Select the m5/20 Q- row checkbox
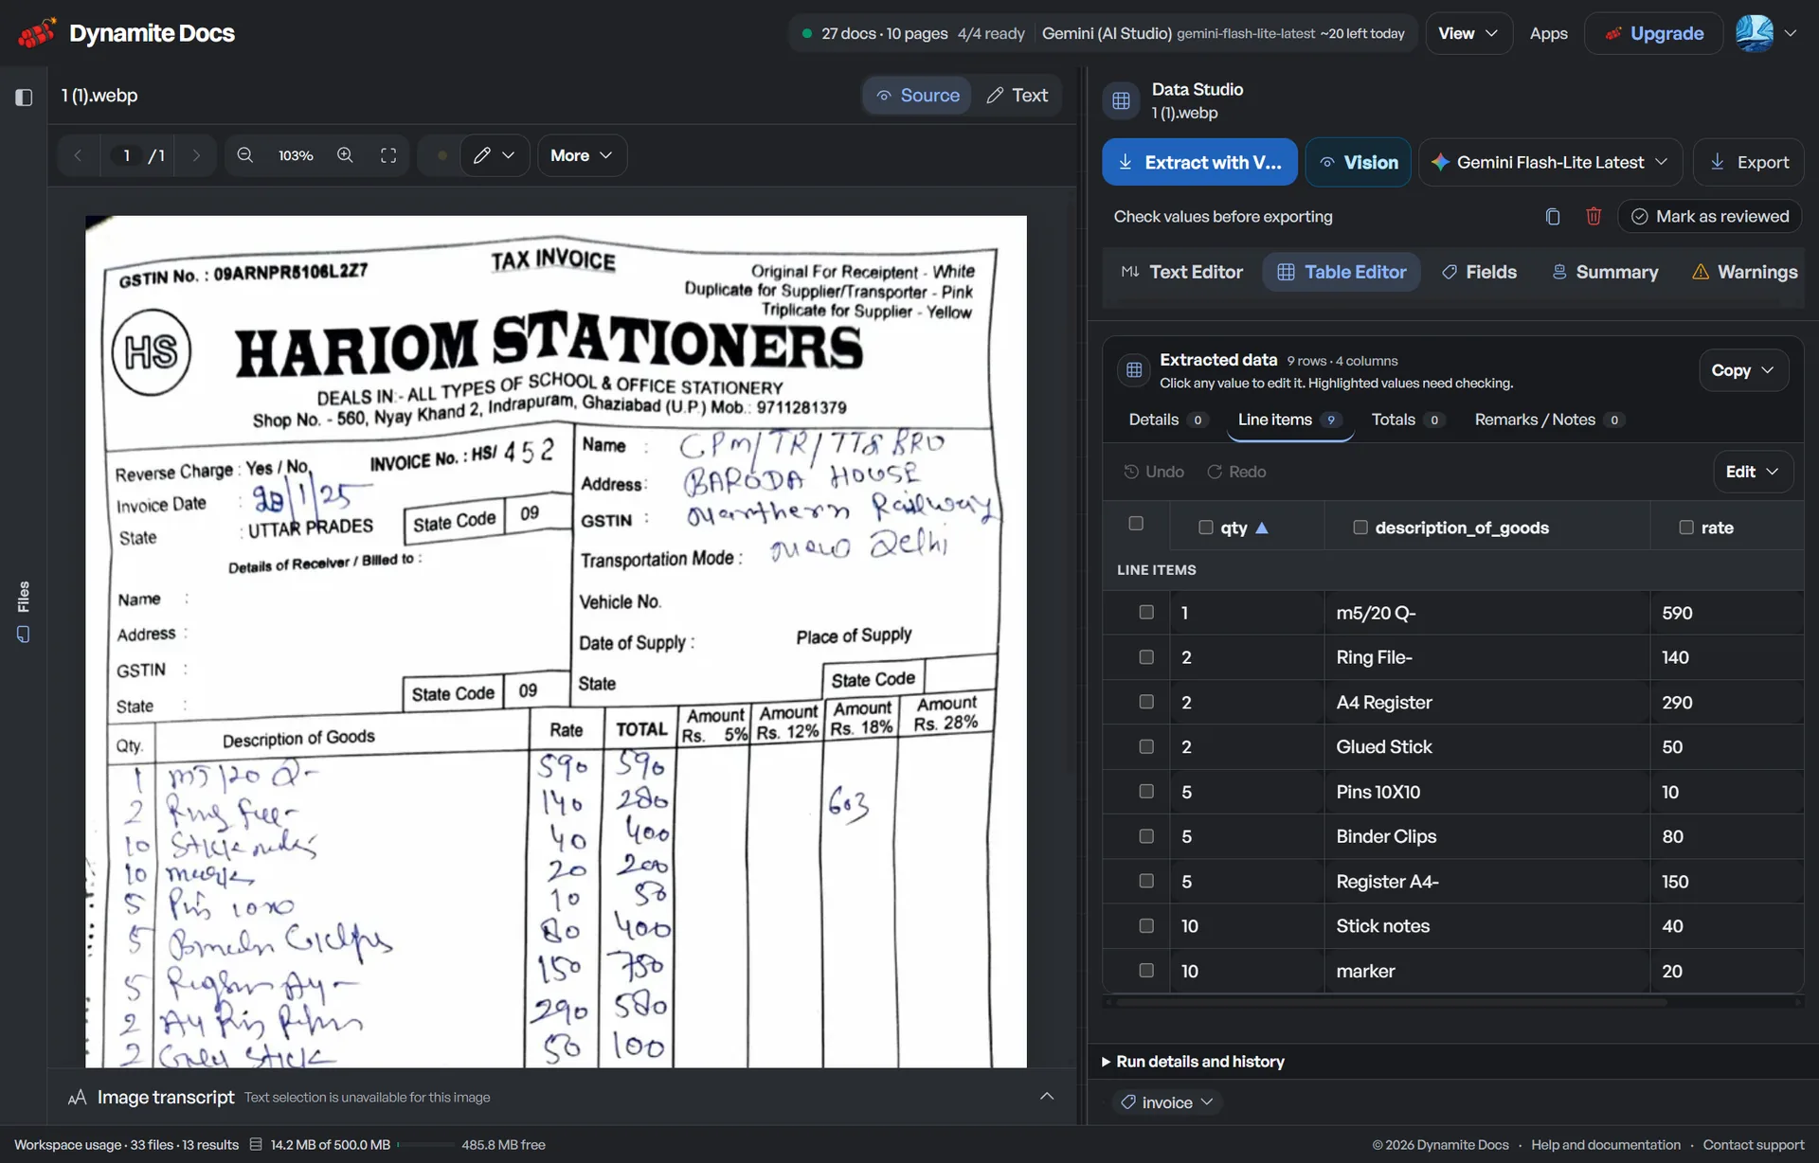 pos(1146,613)
